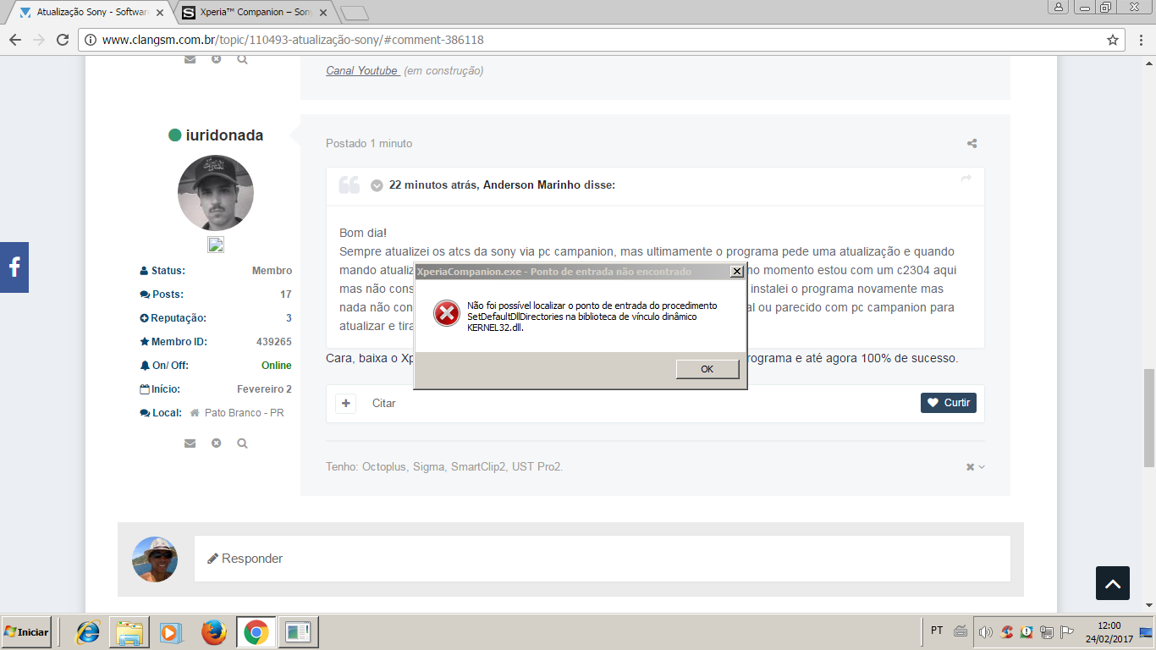The width and height of the screenshot is (1156, 650).
Task: Jump to quoted post via arrow icon
Action: coord(966,179)
